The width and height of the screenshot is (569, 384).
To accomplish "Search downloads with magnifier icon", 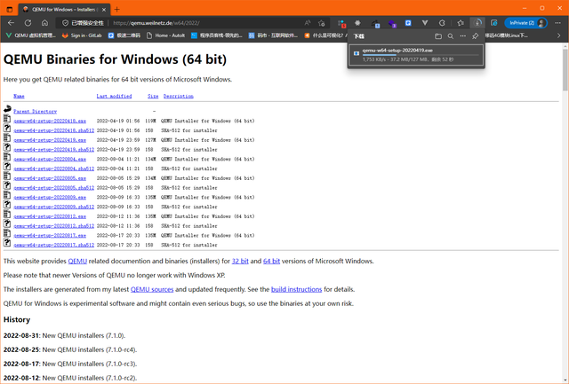I will pos(451,36).
